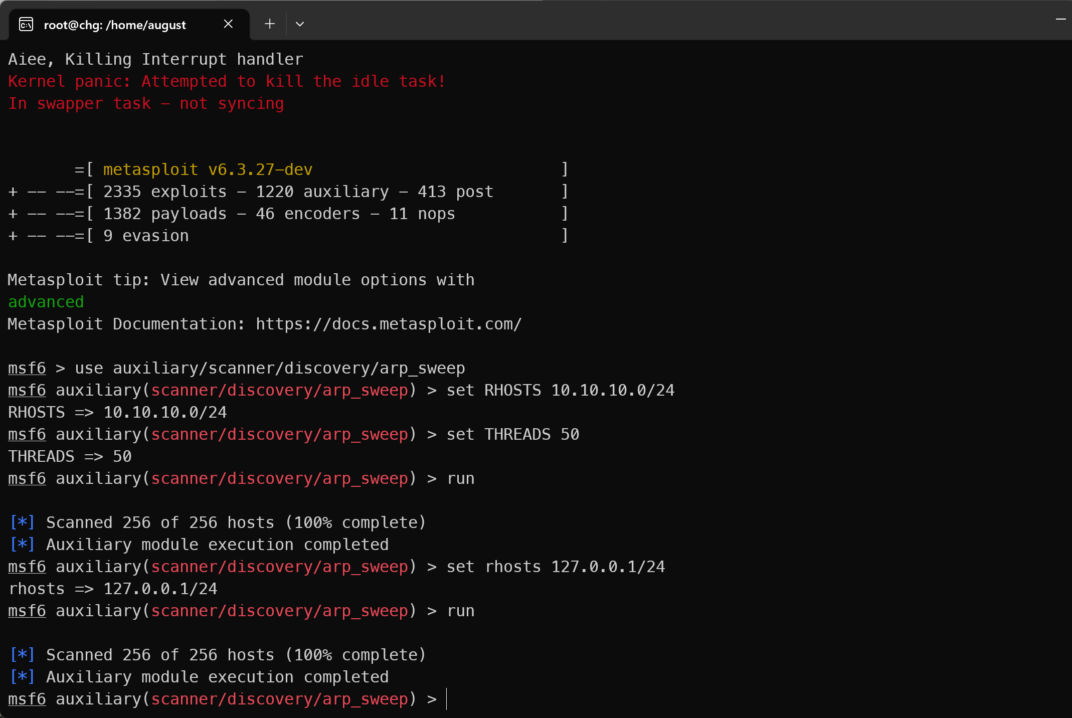Screen dimensions: 1072x718
Task: Click the 'use auxiliary/scanner/discovery/arp_sweep' command
Action: tap(270, 368)
